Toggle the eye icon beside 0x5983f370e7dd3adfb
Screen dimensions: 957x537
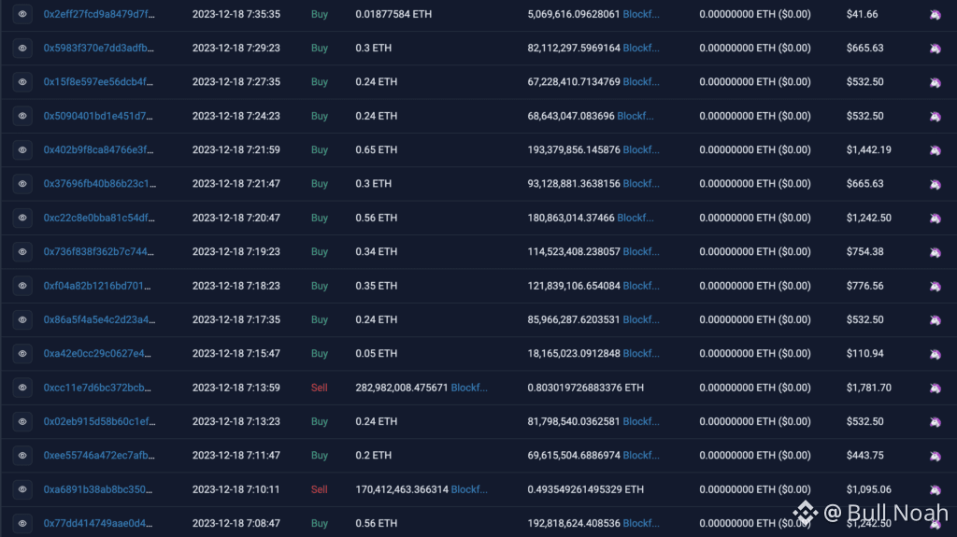[x=22, y=49]
